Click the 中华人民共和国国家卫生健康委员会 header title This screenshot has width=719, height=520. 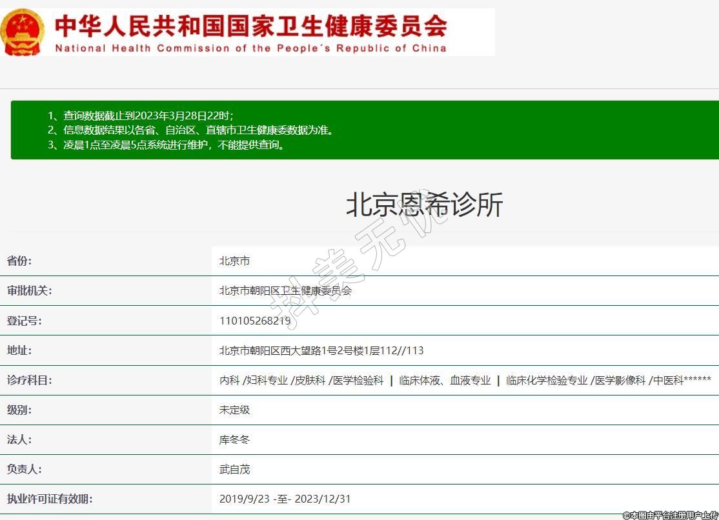pos(250,26)
